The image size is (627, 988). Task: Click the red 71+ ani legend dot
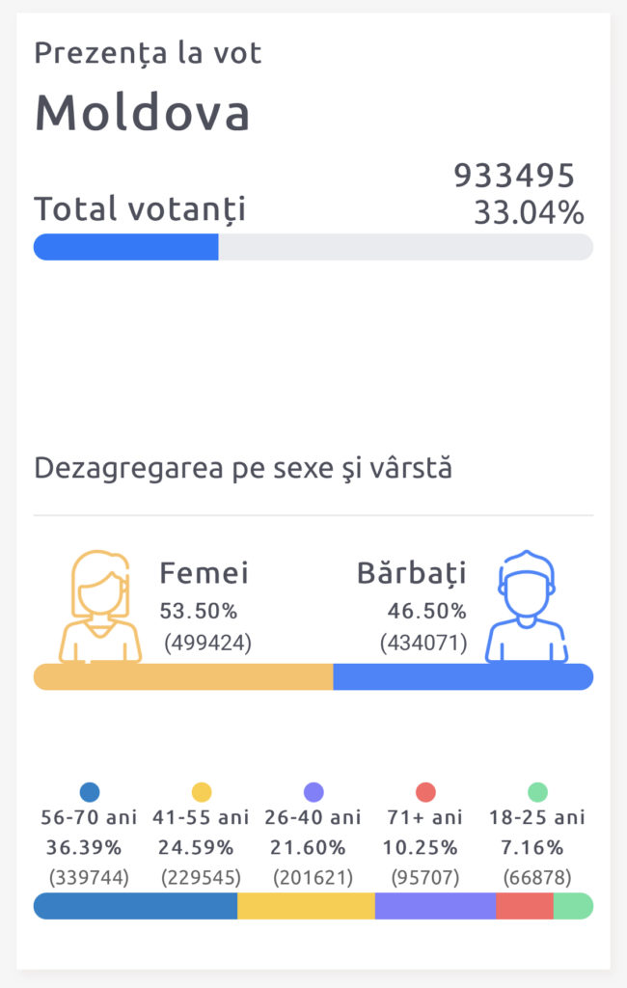pyautogui.click(x=425, y=793)
